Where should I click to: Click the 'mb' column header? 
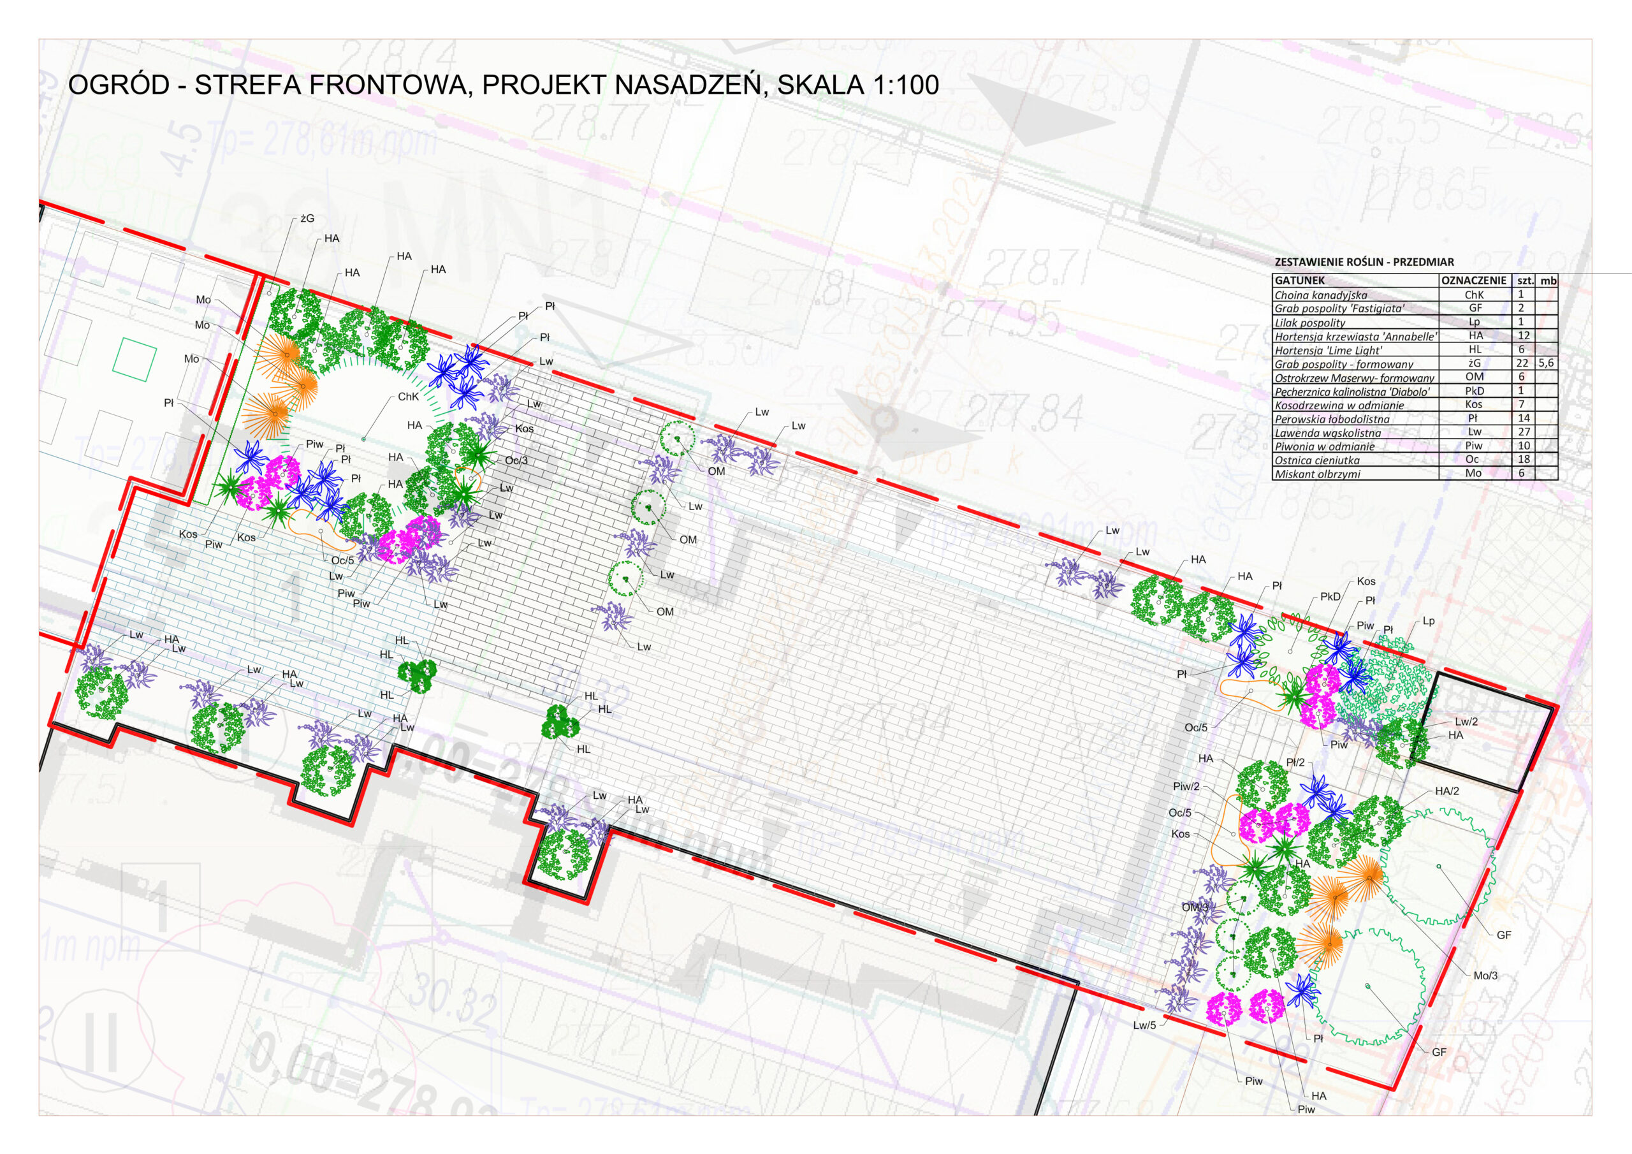[1548, 280]
